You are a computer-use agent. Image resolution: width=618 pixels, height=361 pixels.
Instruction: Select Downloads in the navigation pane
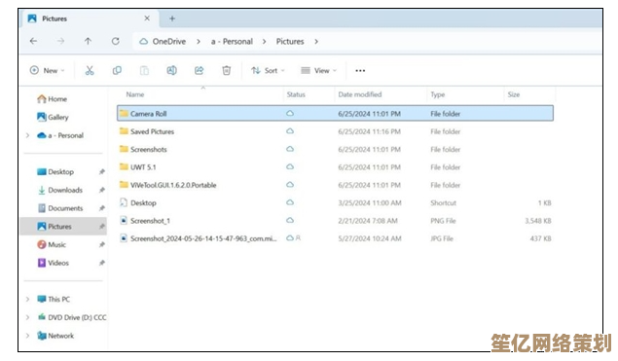tap(60, 190)
